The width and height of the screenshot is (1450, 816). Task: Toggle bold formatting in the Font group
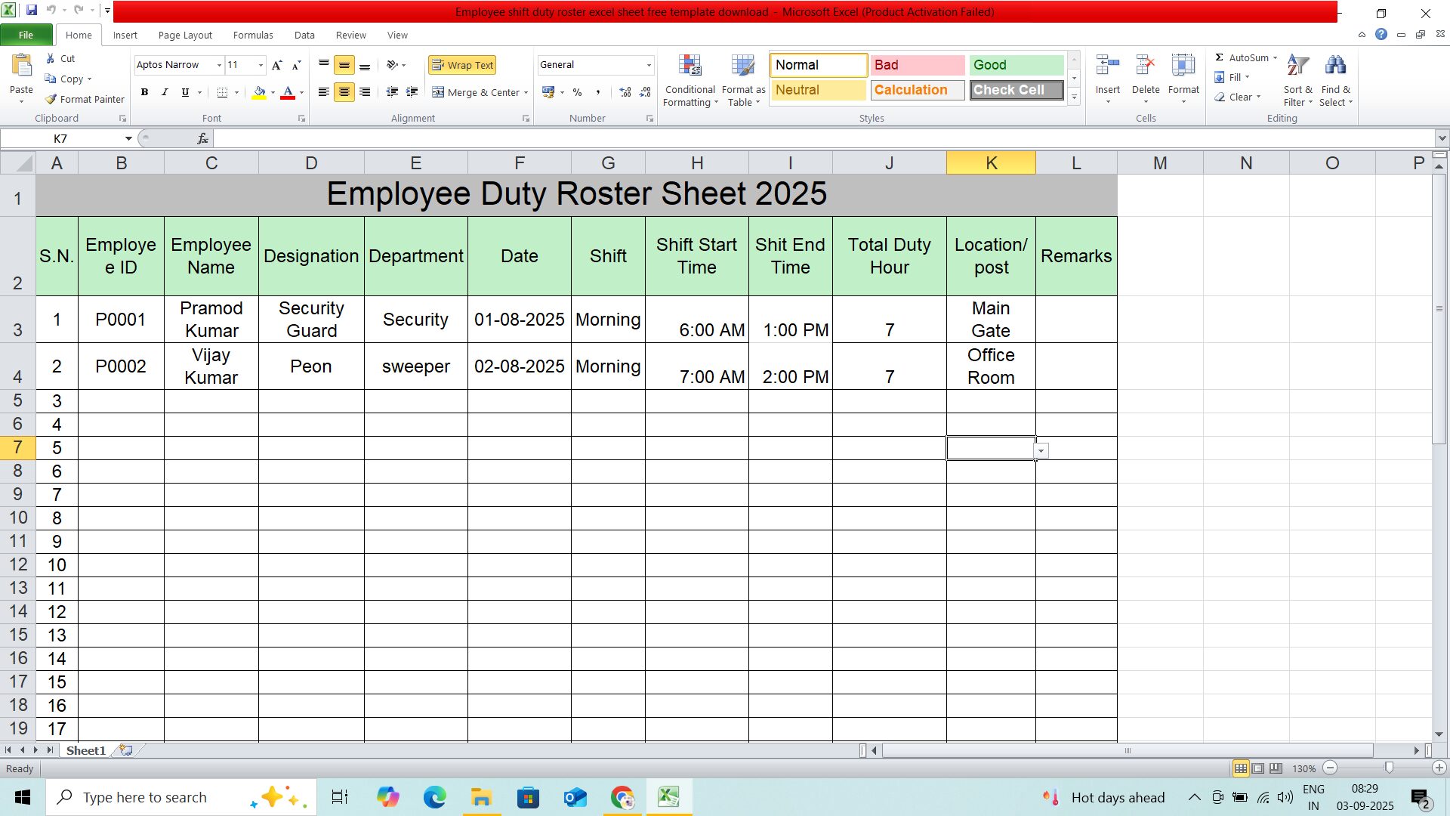click(144, 92)
